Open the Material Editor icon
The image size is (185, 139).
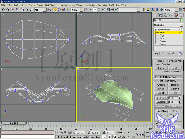tap(153, 10)
